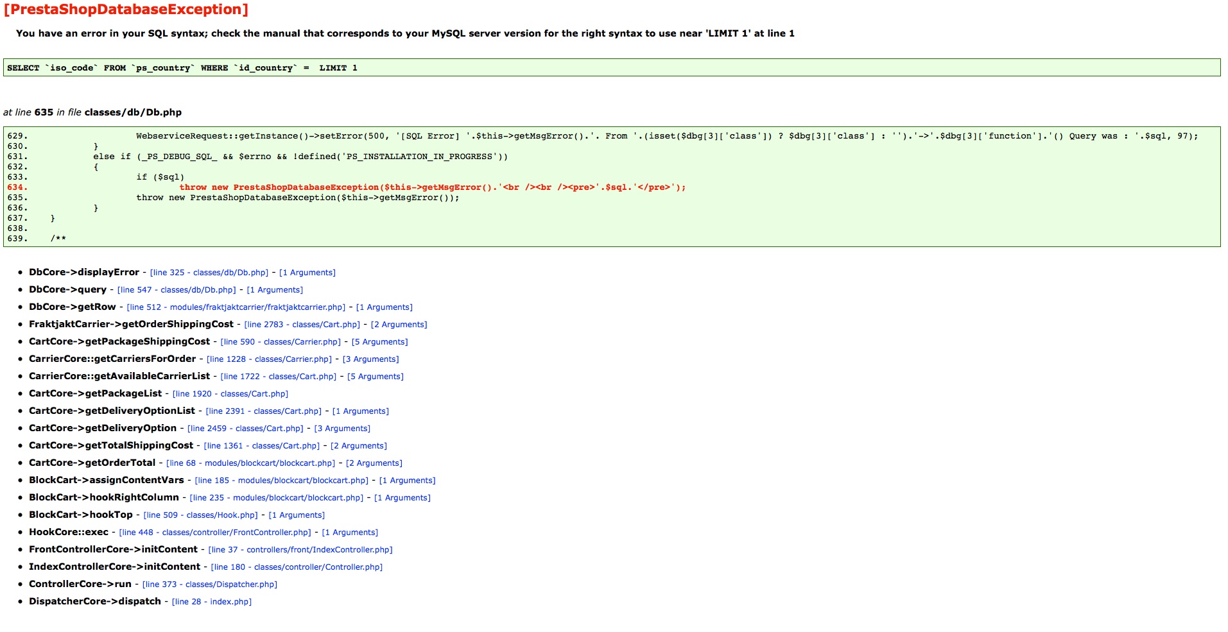Open the line 2391 classes/Cart.php link
Image resolution: width=1228 pixels, height=632 pixels.
[x=264, y=411]
